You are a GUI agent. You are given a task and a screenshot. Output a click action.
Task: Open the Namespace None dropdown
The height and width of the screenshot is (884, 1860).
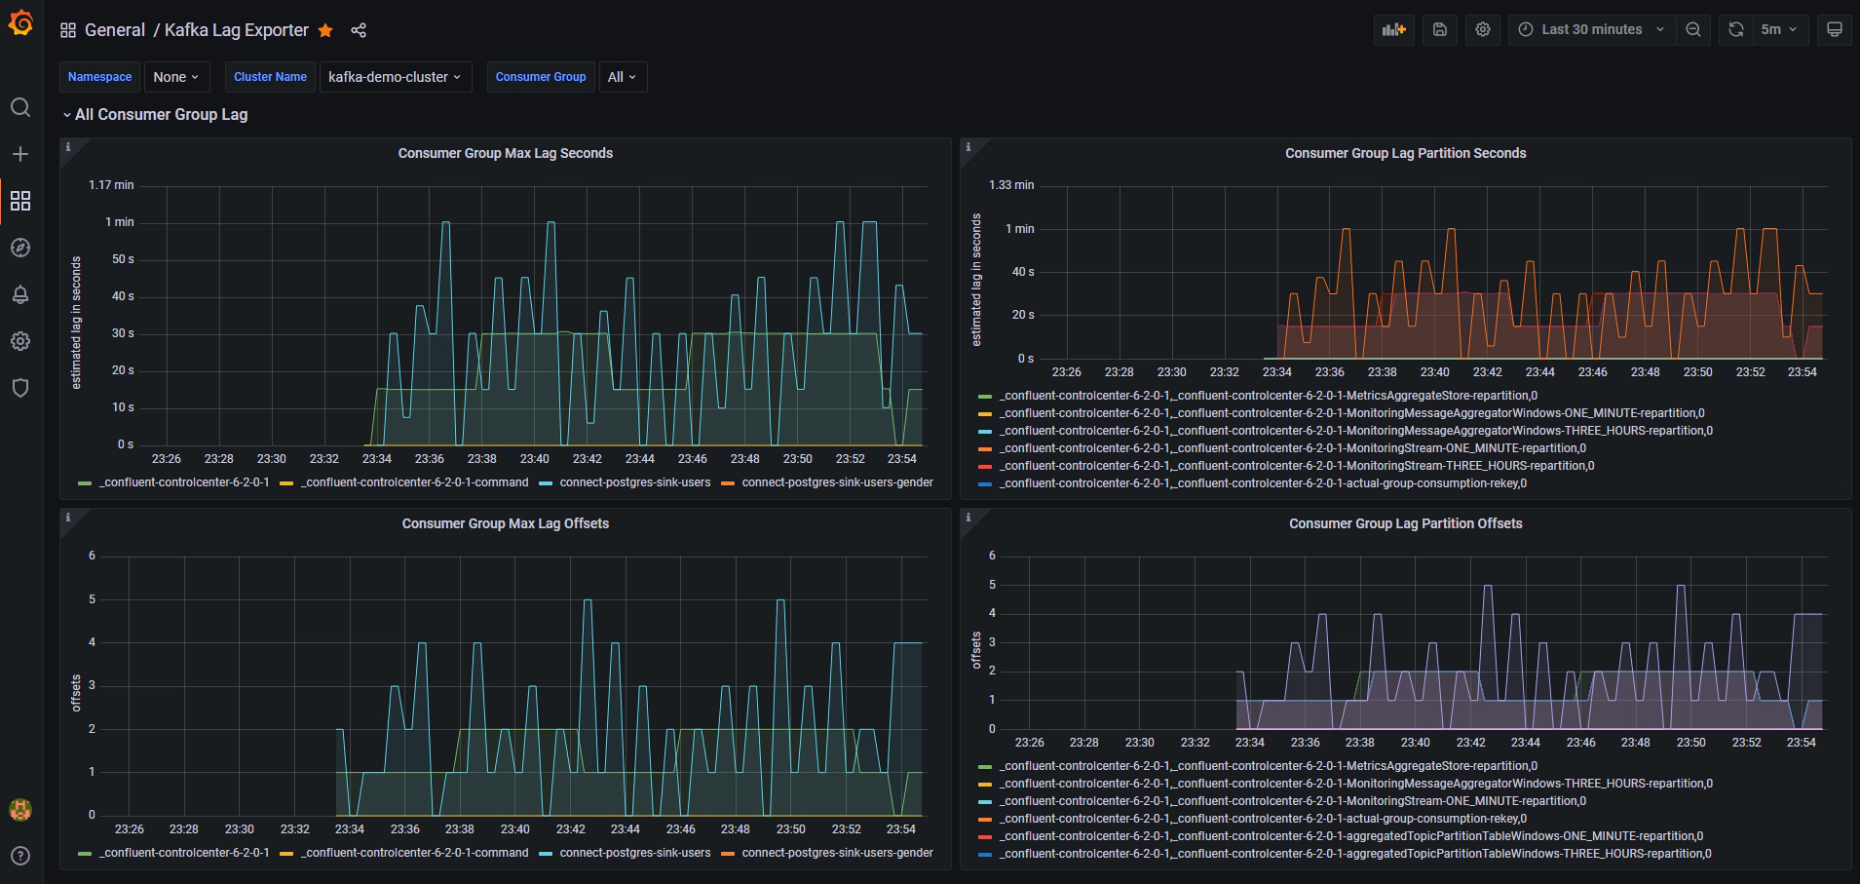[x=175, y=77]
